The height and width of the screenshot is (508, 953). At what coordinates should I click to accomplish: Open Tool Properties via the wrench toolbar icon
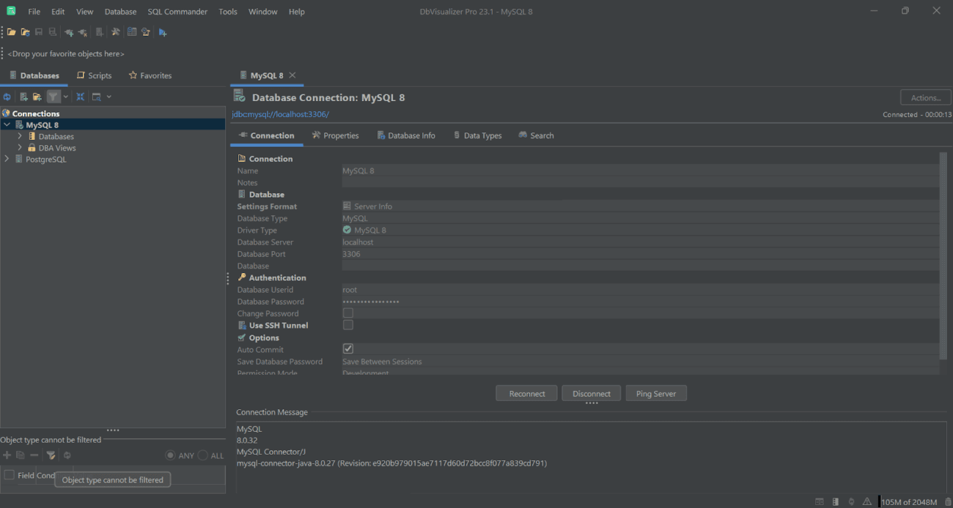click(116, 31)
